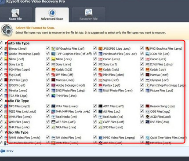Click the JPG/JPEG file type icon
The width and height of the screenshot is (189, 161).
pyautogui.click(x=100, y=48)
